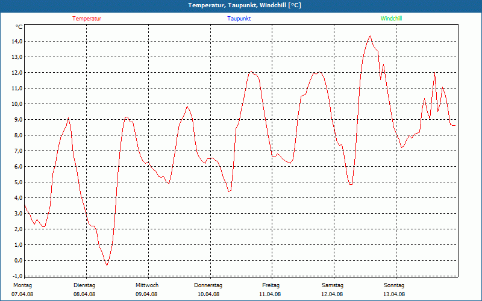482x301 pixels.
Task: Click the Donnerstag day label
Action: point(208,285)
